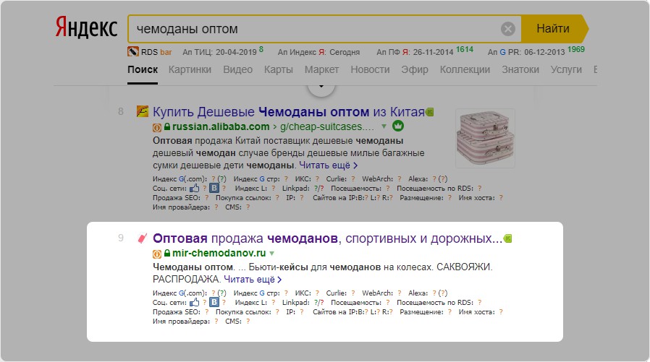This screenshot has height=362, width=650.
Task: Open the Эфир tab
Action: [x=415, y=69]
